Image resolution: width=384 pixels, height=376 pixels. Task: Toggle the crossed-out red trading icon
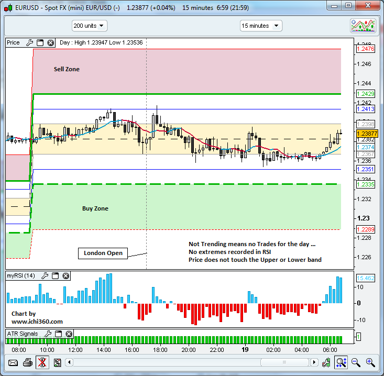click(x=42, y=362)
